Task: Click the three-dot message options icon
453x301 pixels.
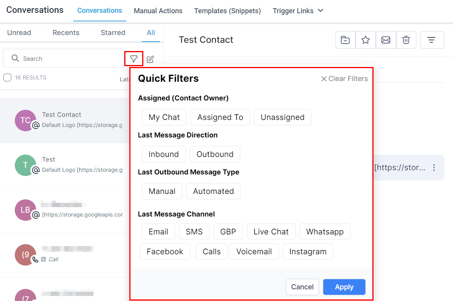Action: coord(434,167)
